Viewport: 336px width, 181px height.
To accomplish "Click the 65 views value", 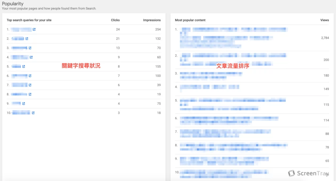I will pyautogui.click(x=327, y=161).
